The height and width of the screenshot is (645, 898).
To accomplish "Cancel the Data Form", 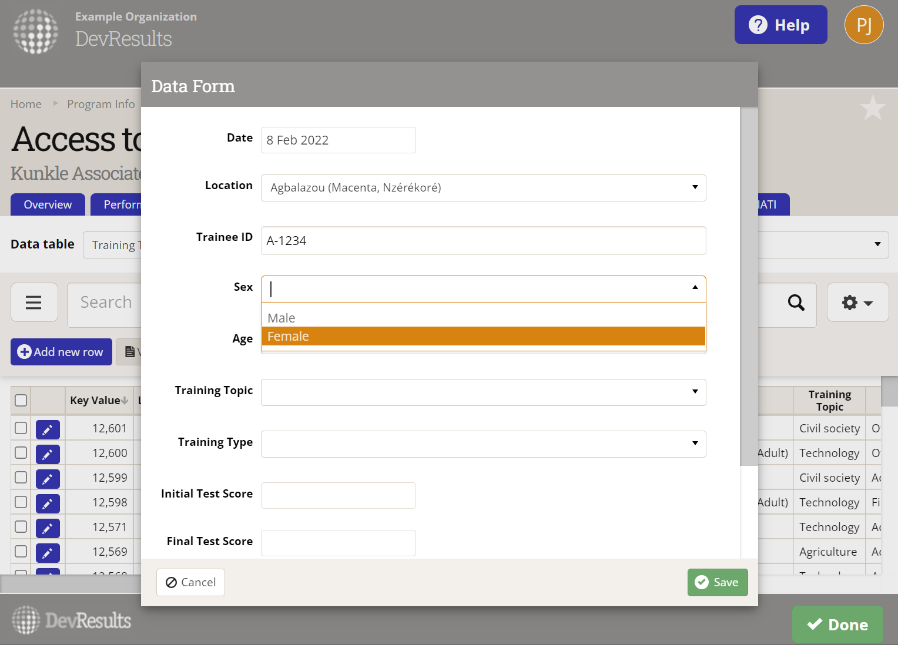I will coord(190,582).
